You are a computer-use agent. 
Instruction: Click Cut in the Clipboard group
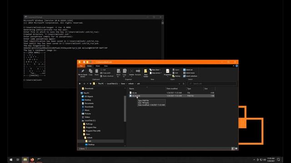103,70
